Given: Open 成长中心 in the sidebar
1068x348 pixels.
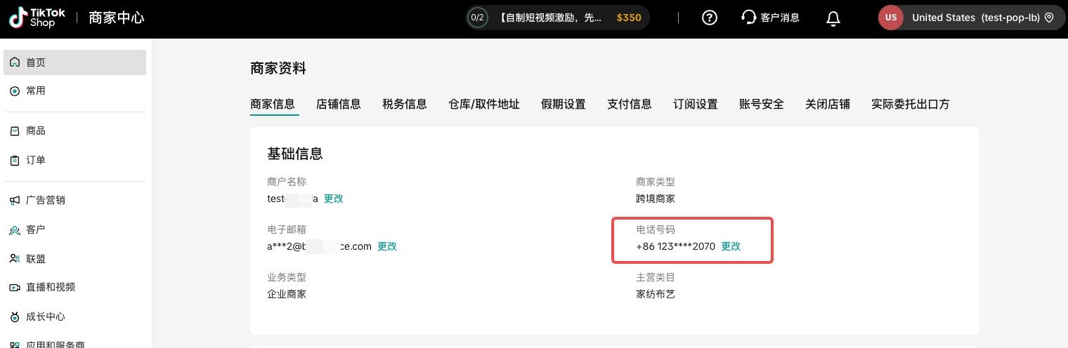Looking at the screenshot, I should click(45, 316).
